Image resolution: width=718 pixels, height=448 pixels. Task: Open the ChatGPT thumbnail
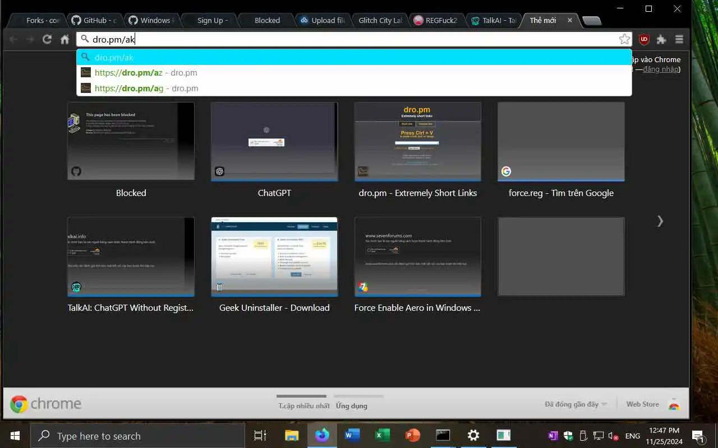click(274, 141)
